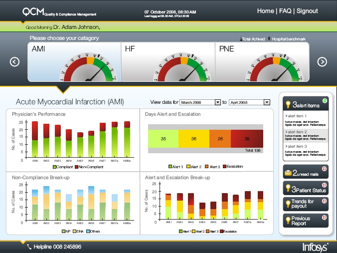Click the AMI gauge dial
The width and height of the screenshot is (337, 253).
pos(89,67)
